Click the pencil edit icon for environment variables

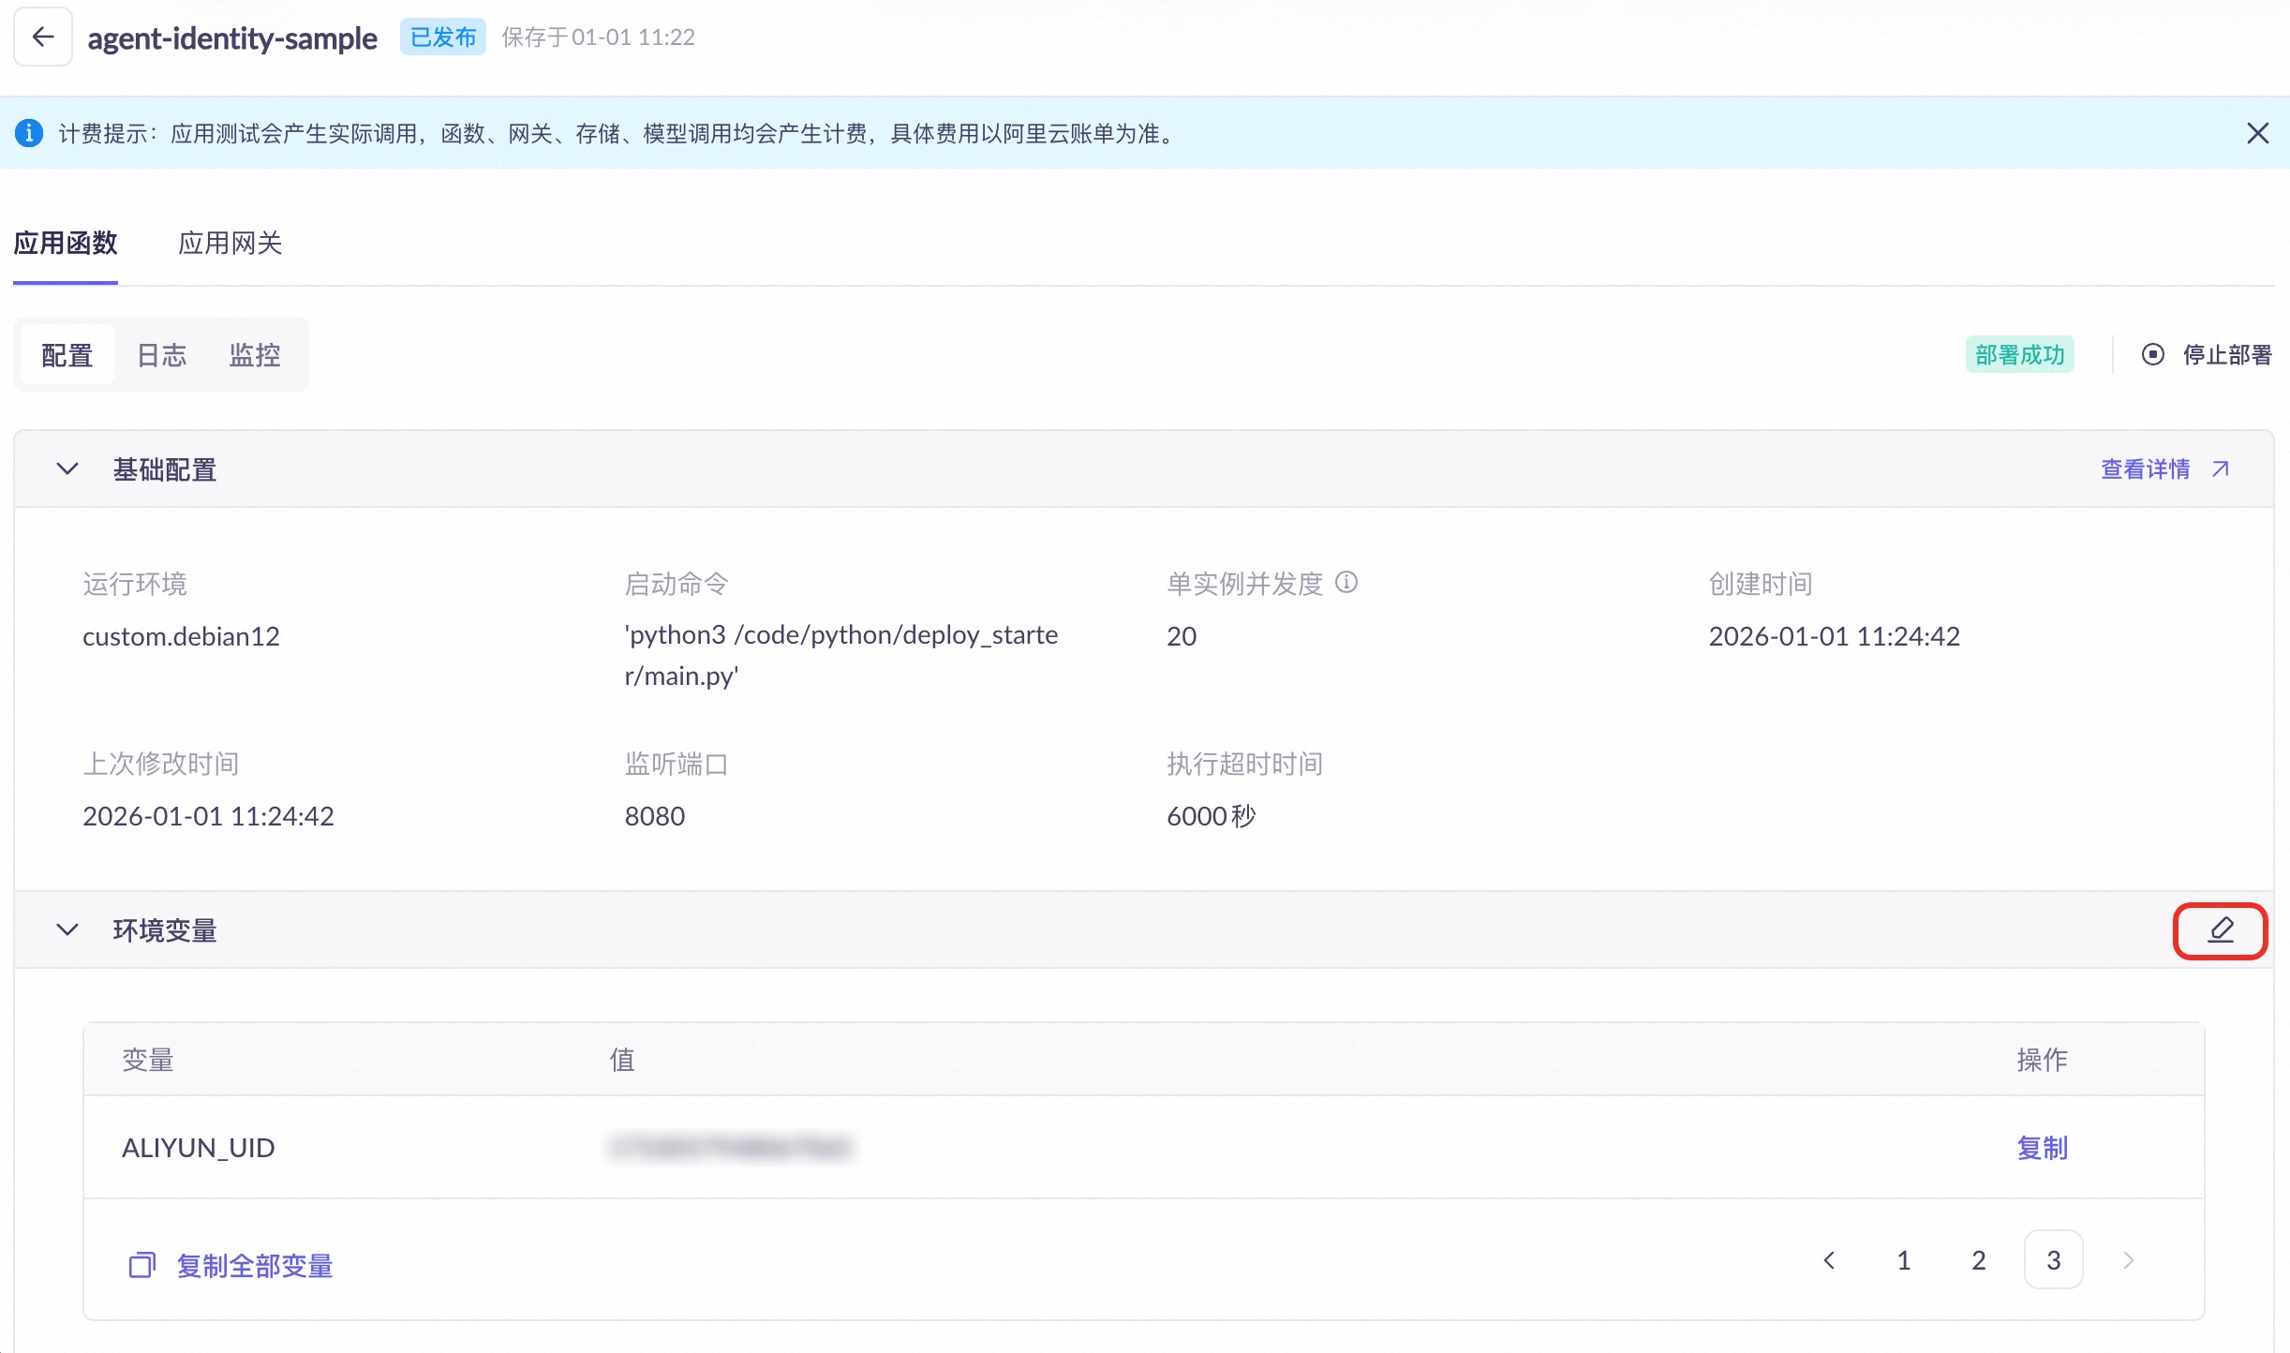[2220, 930]
